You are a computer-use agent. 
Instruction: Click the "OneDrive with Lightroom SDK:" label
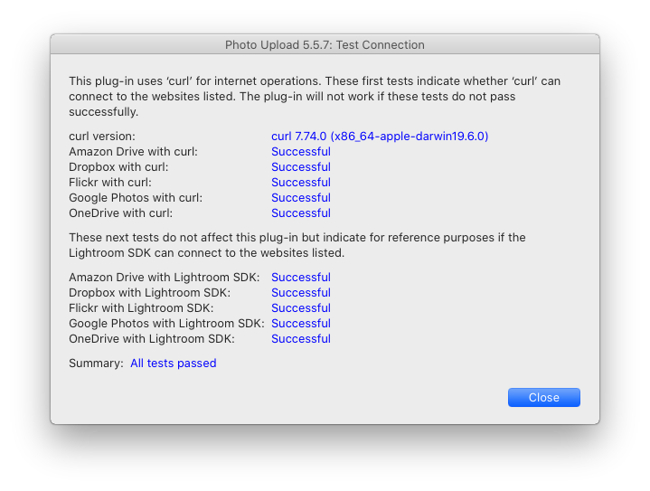click(152, 339)
